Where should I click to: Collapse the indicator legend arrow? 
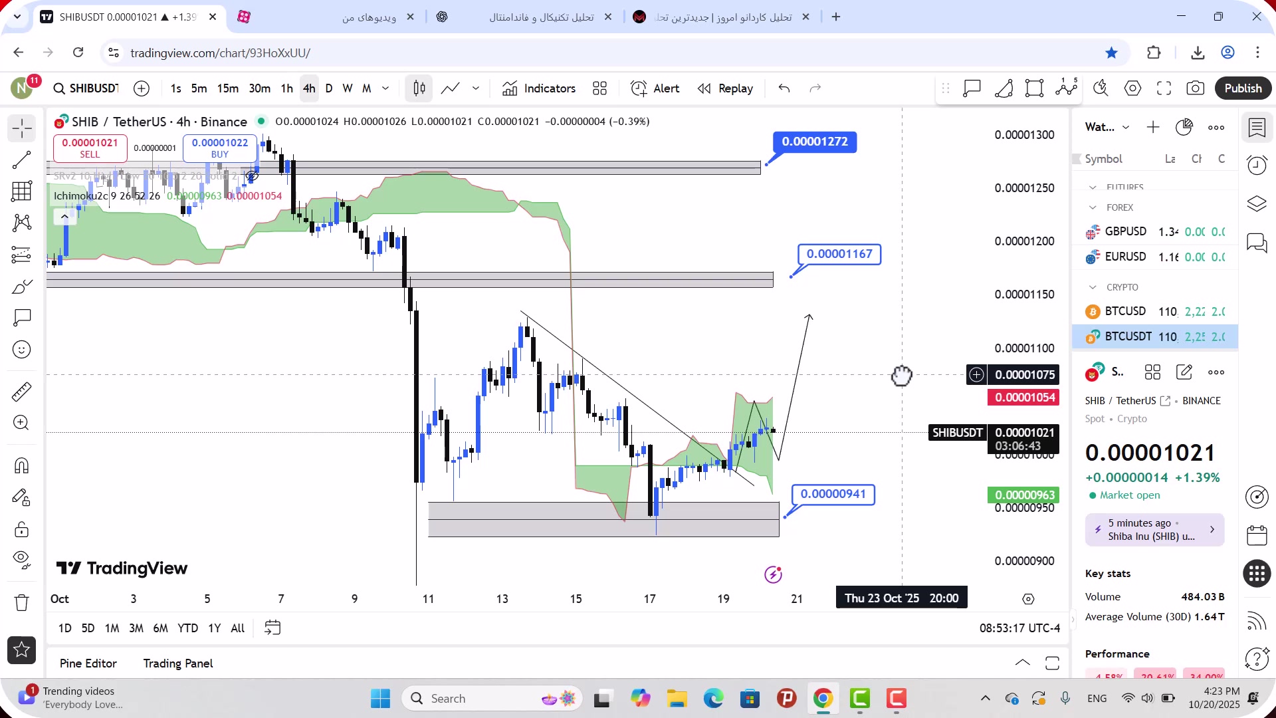click(x=64, y=217)
